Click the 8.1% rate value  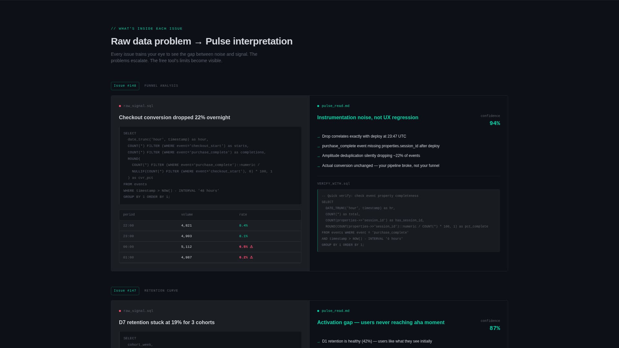click(243, 236)
